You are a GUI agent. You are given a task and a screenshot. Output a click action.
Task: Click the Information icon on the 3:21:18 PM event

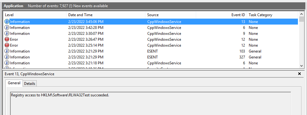tap(7, 63)
